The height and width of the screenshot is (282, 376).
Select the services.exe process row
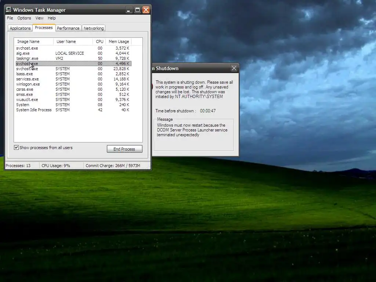pyautogui.click(x=73, y=79)
